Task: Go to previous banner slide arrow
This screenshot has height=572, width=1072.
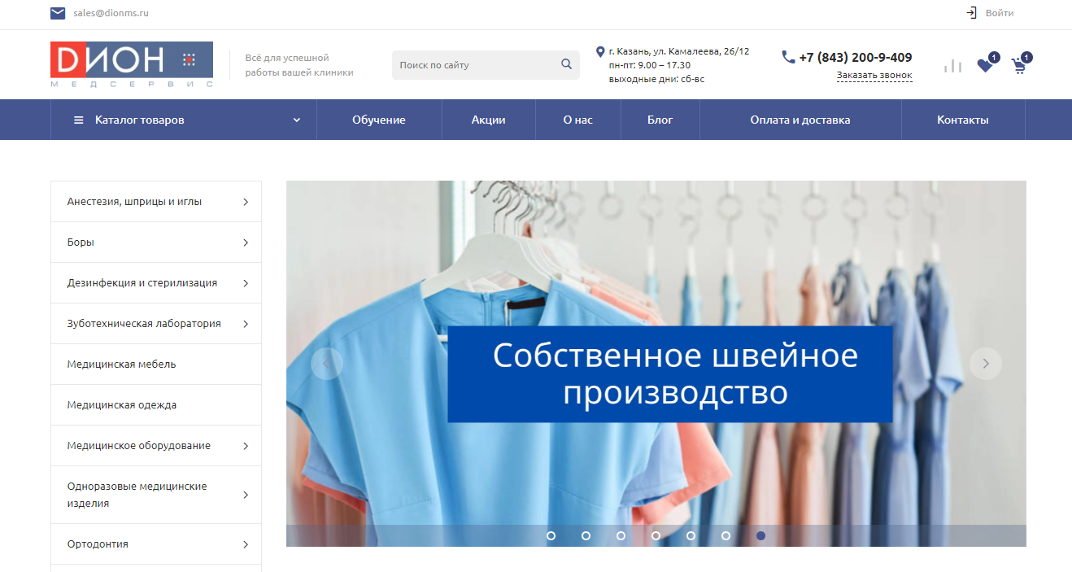Action: 327,364
